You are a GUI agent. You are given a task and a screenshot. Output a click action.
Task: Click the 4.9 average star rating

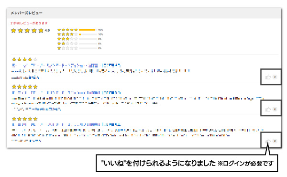point(27,31)
